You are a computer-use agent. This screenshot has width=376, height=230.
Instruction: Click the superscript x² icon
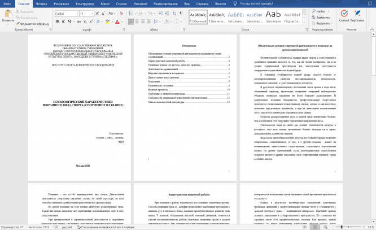[91, 21]
